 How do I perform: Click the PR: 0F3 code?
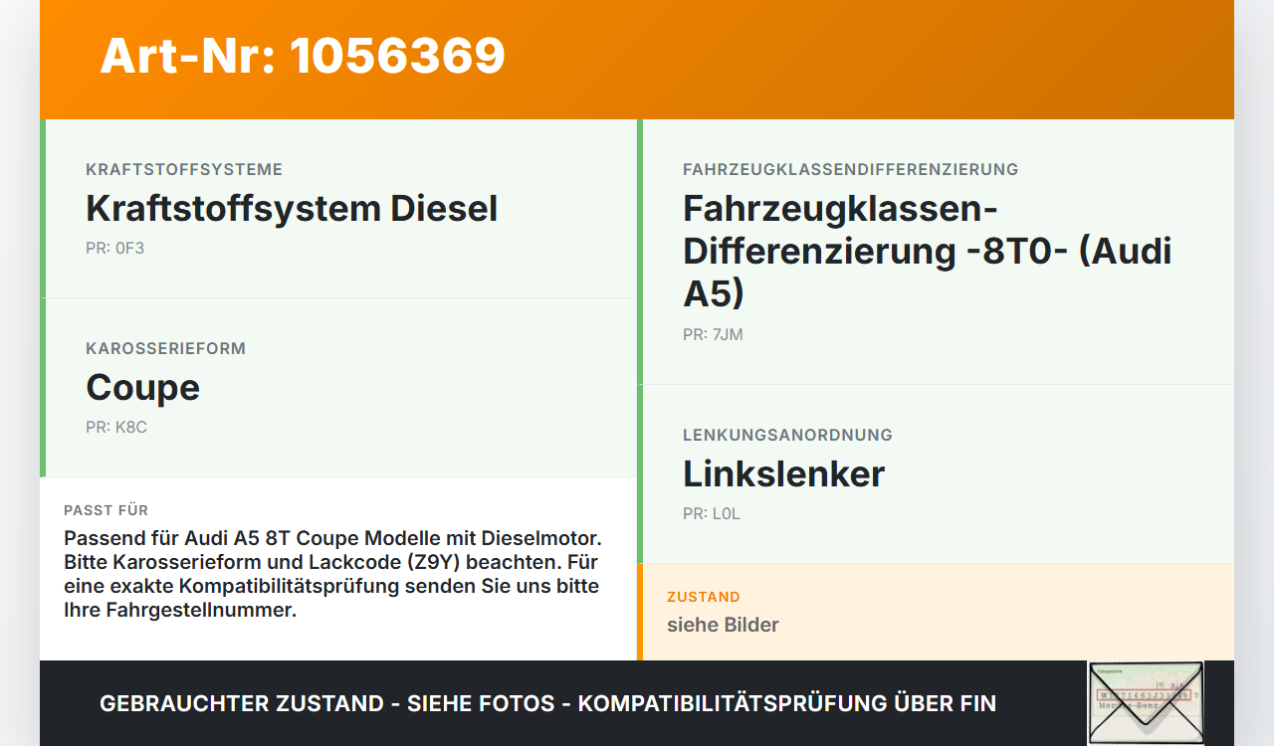click(114, 248)
